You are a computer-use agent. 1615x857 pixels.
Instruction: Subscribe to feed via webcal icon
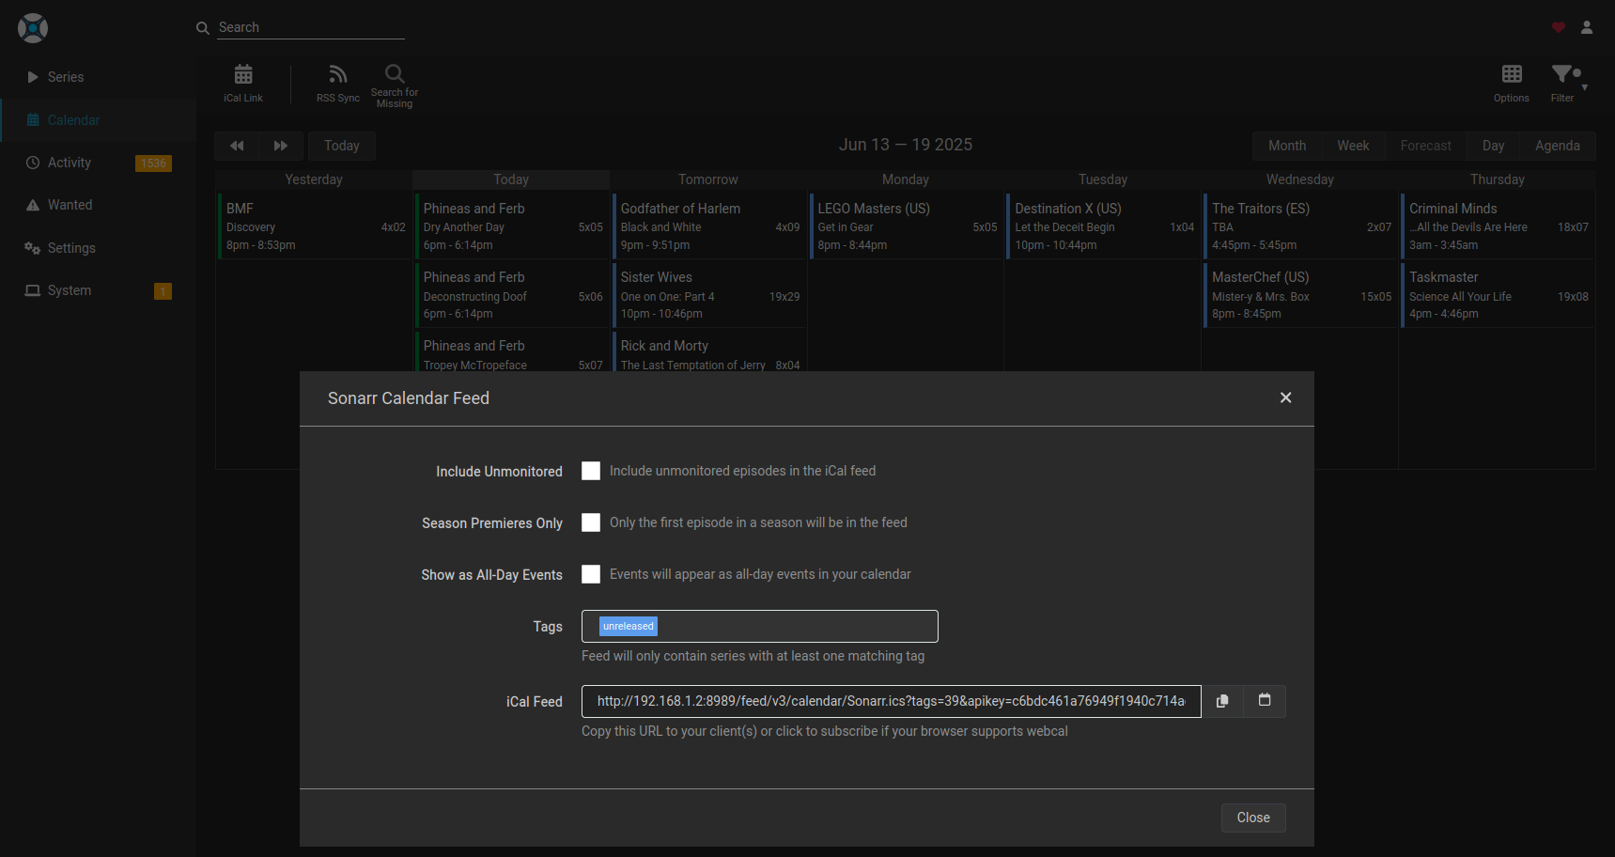(x=1265, y=701)
